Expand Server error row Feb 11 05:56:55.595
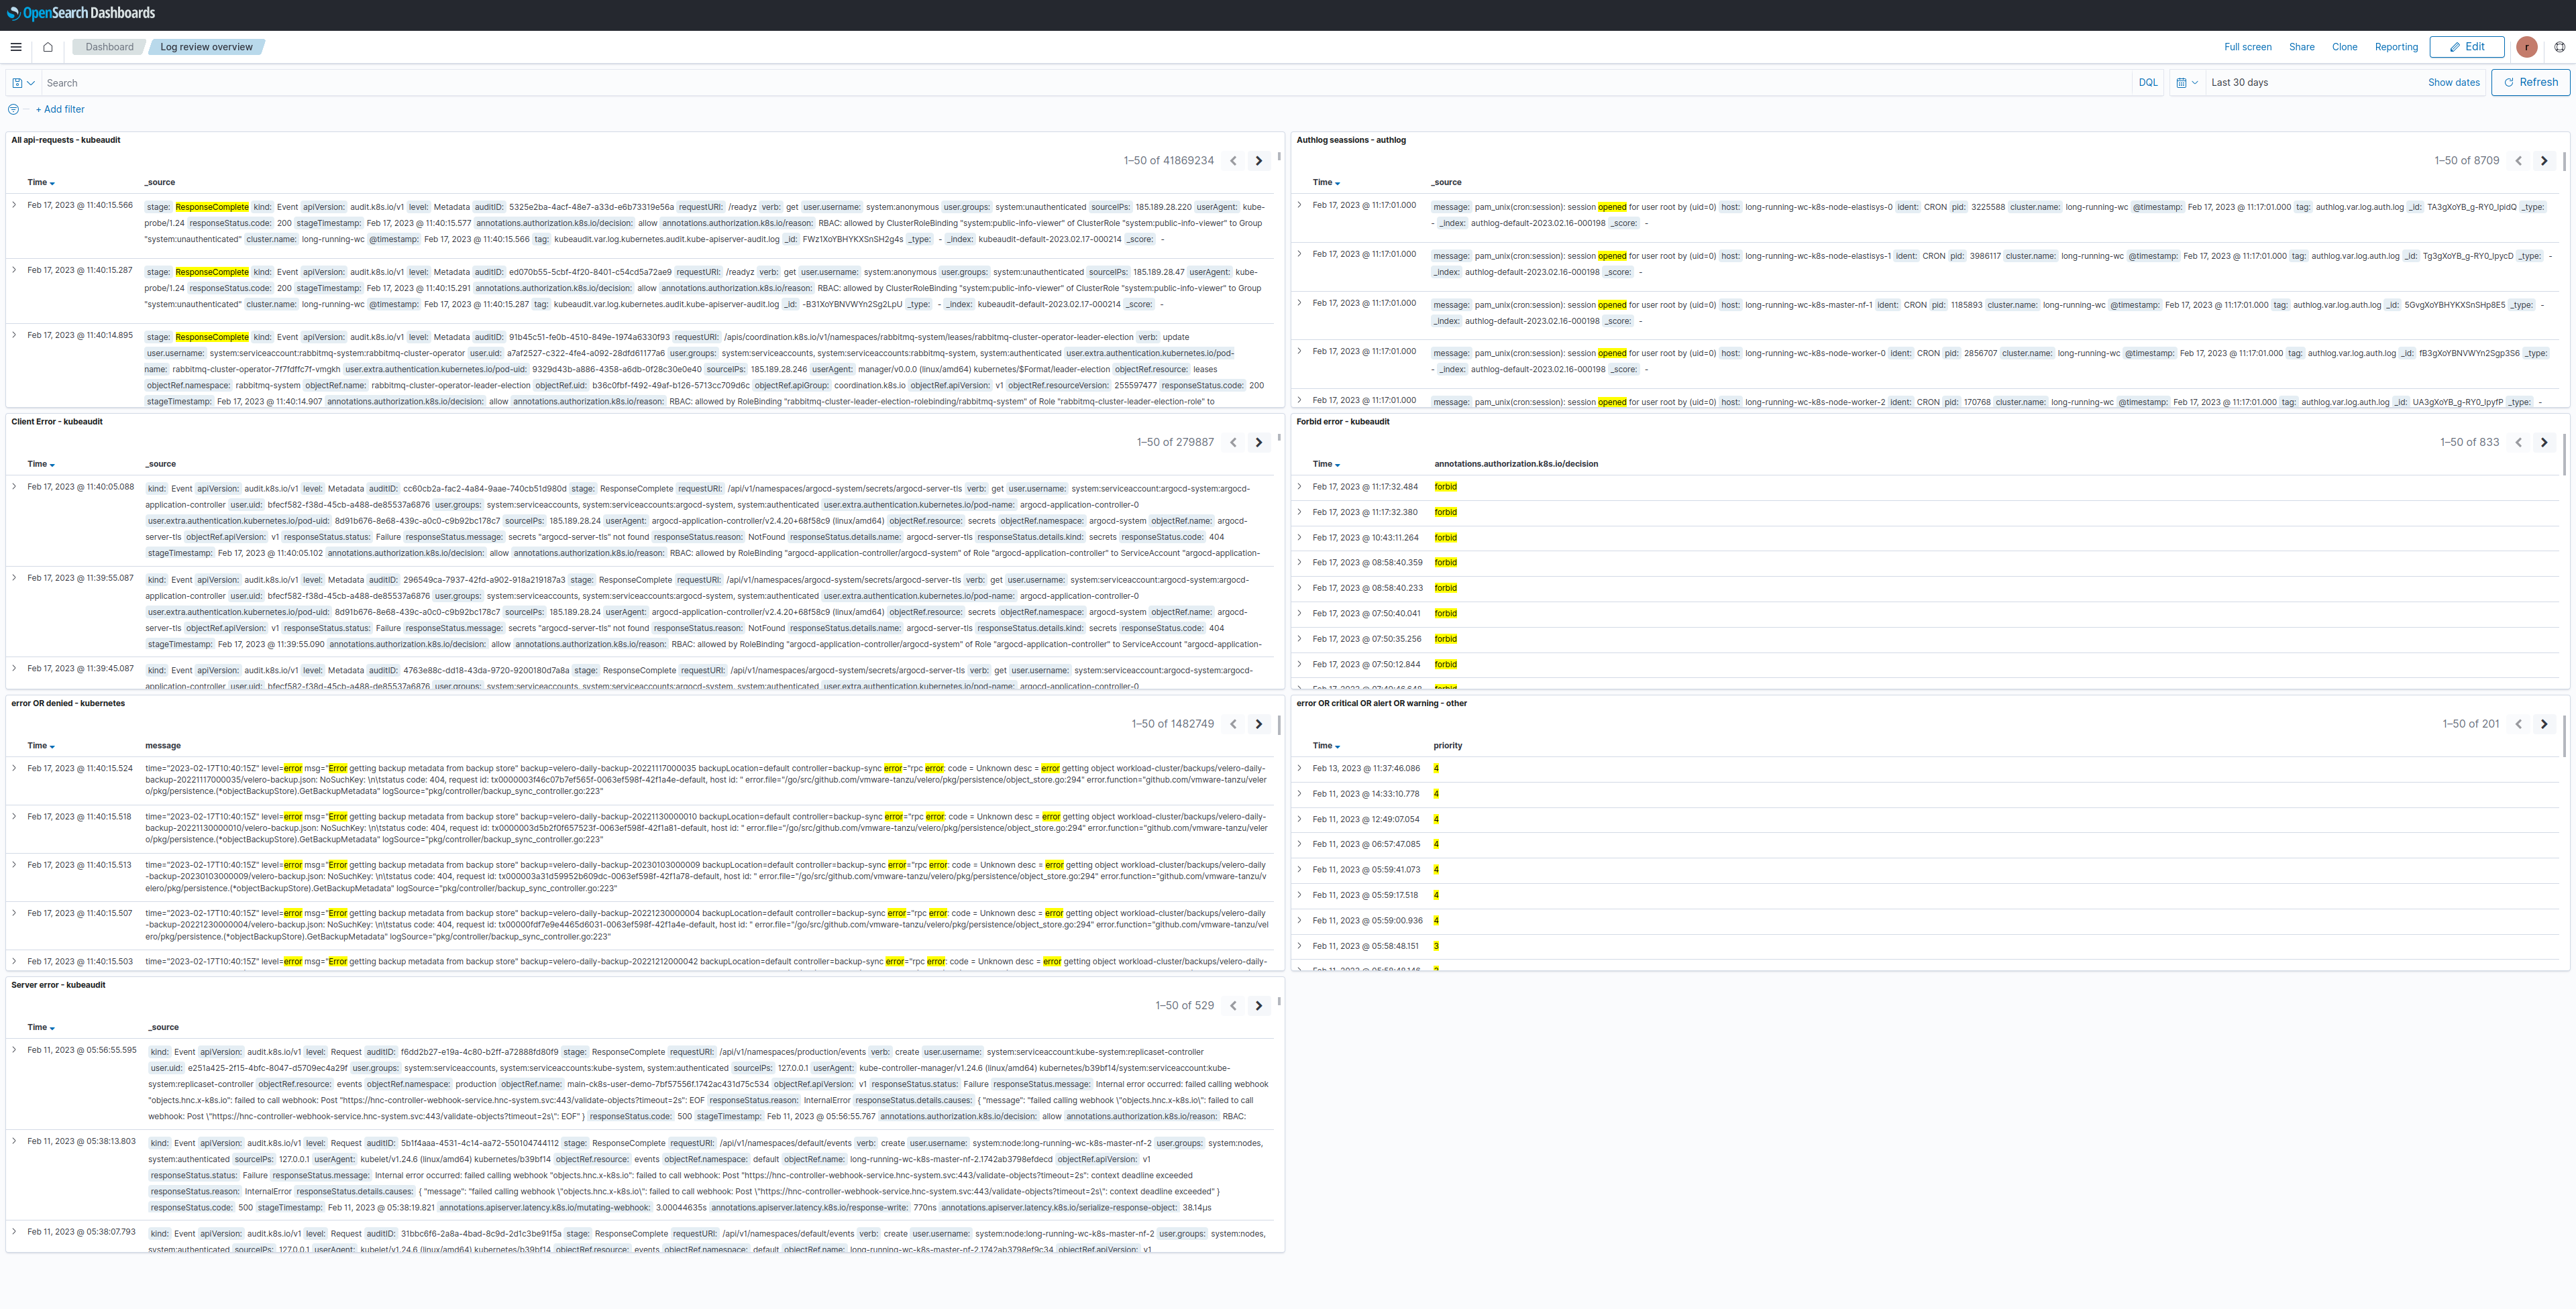The height and width of the screenshot is (1309, 2576). click(x=14, y=1050)
